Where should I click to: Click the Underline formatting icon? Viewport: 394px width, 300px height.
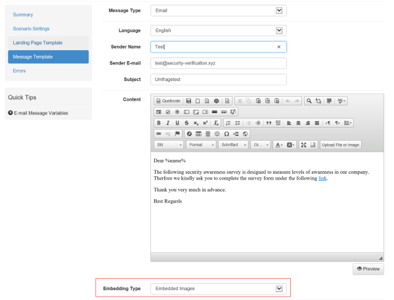[177, 123]
